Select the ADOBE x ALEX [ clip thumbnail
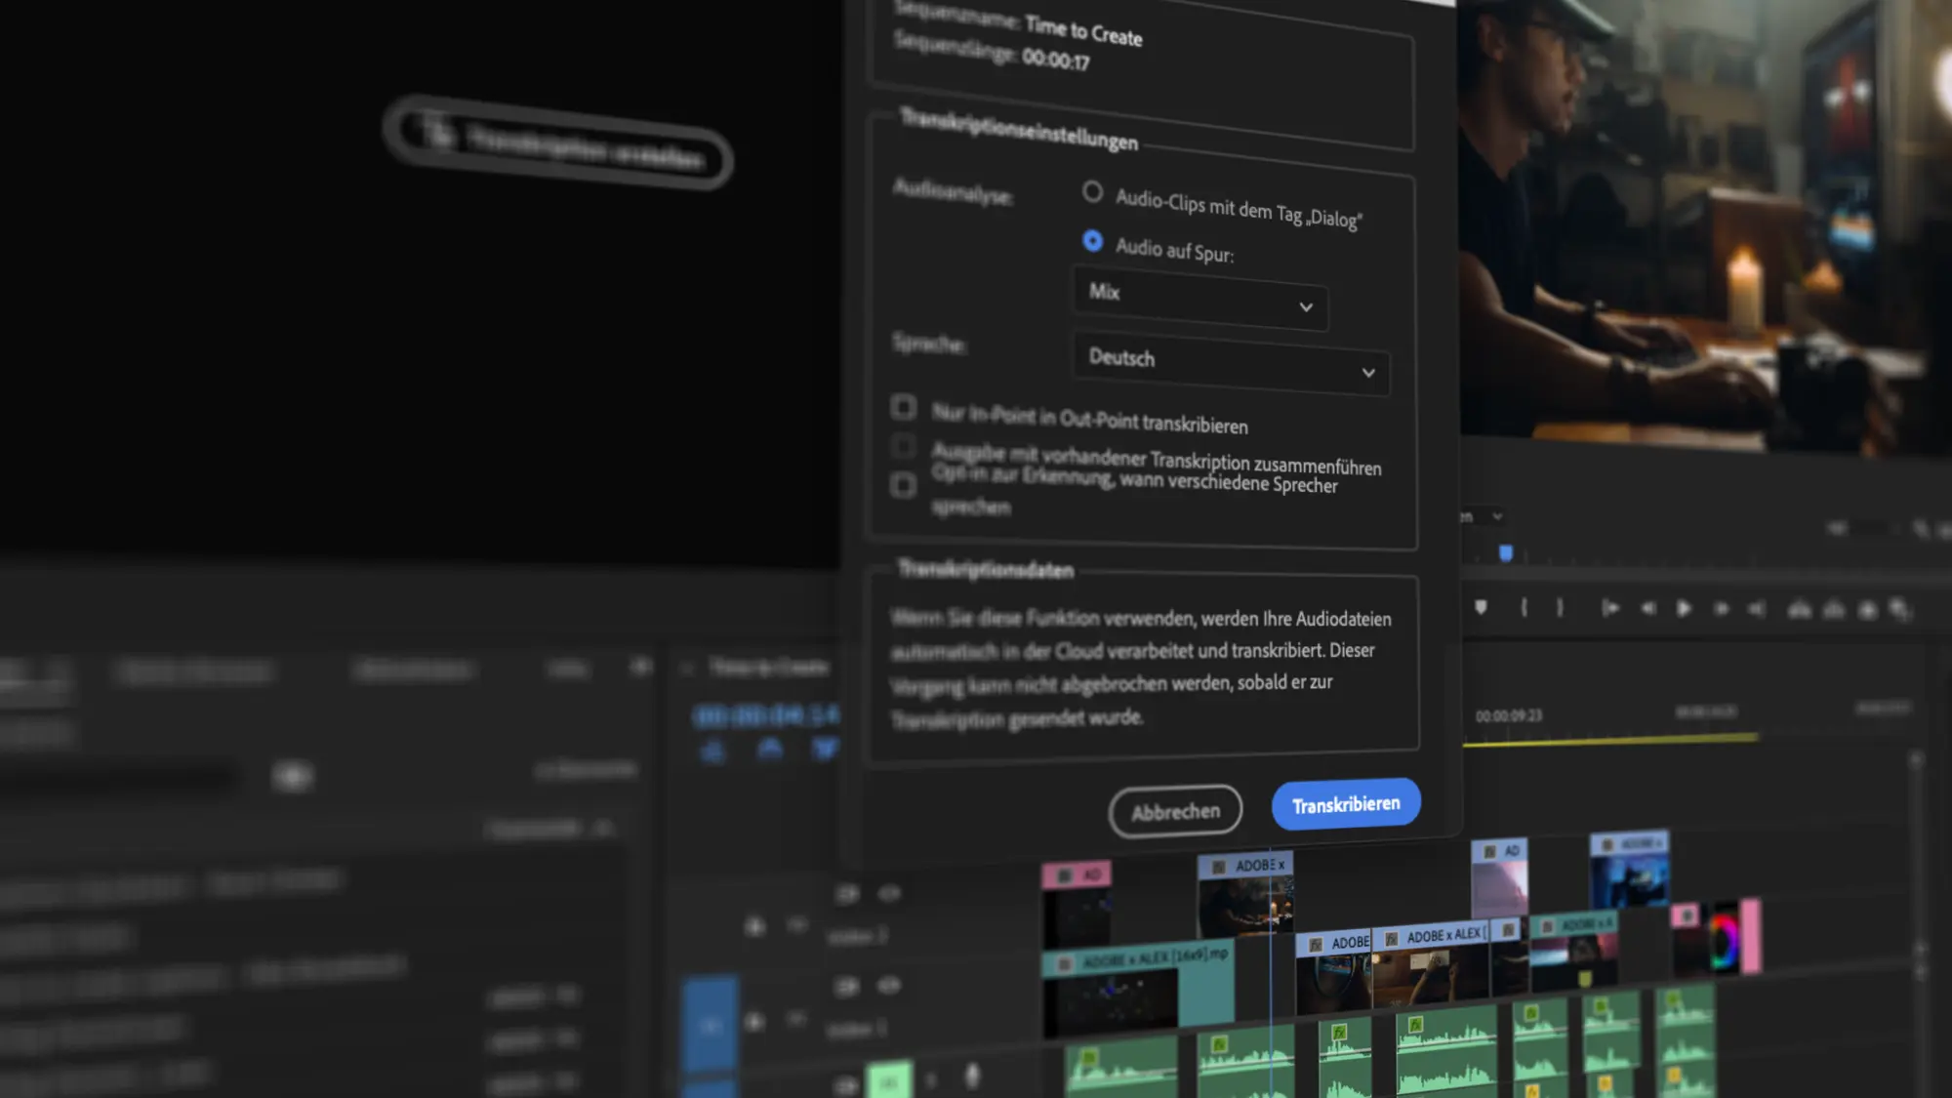 point(1430,978)
